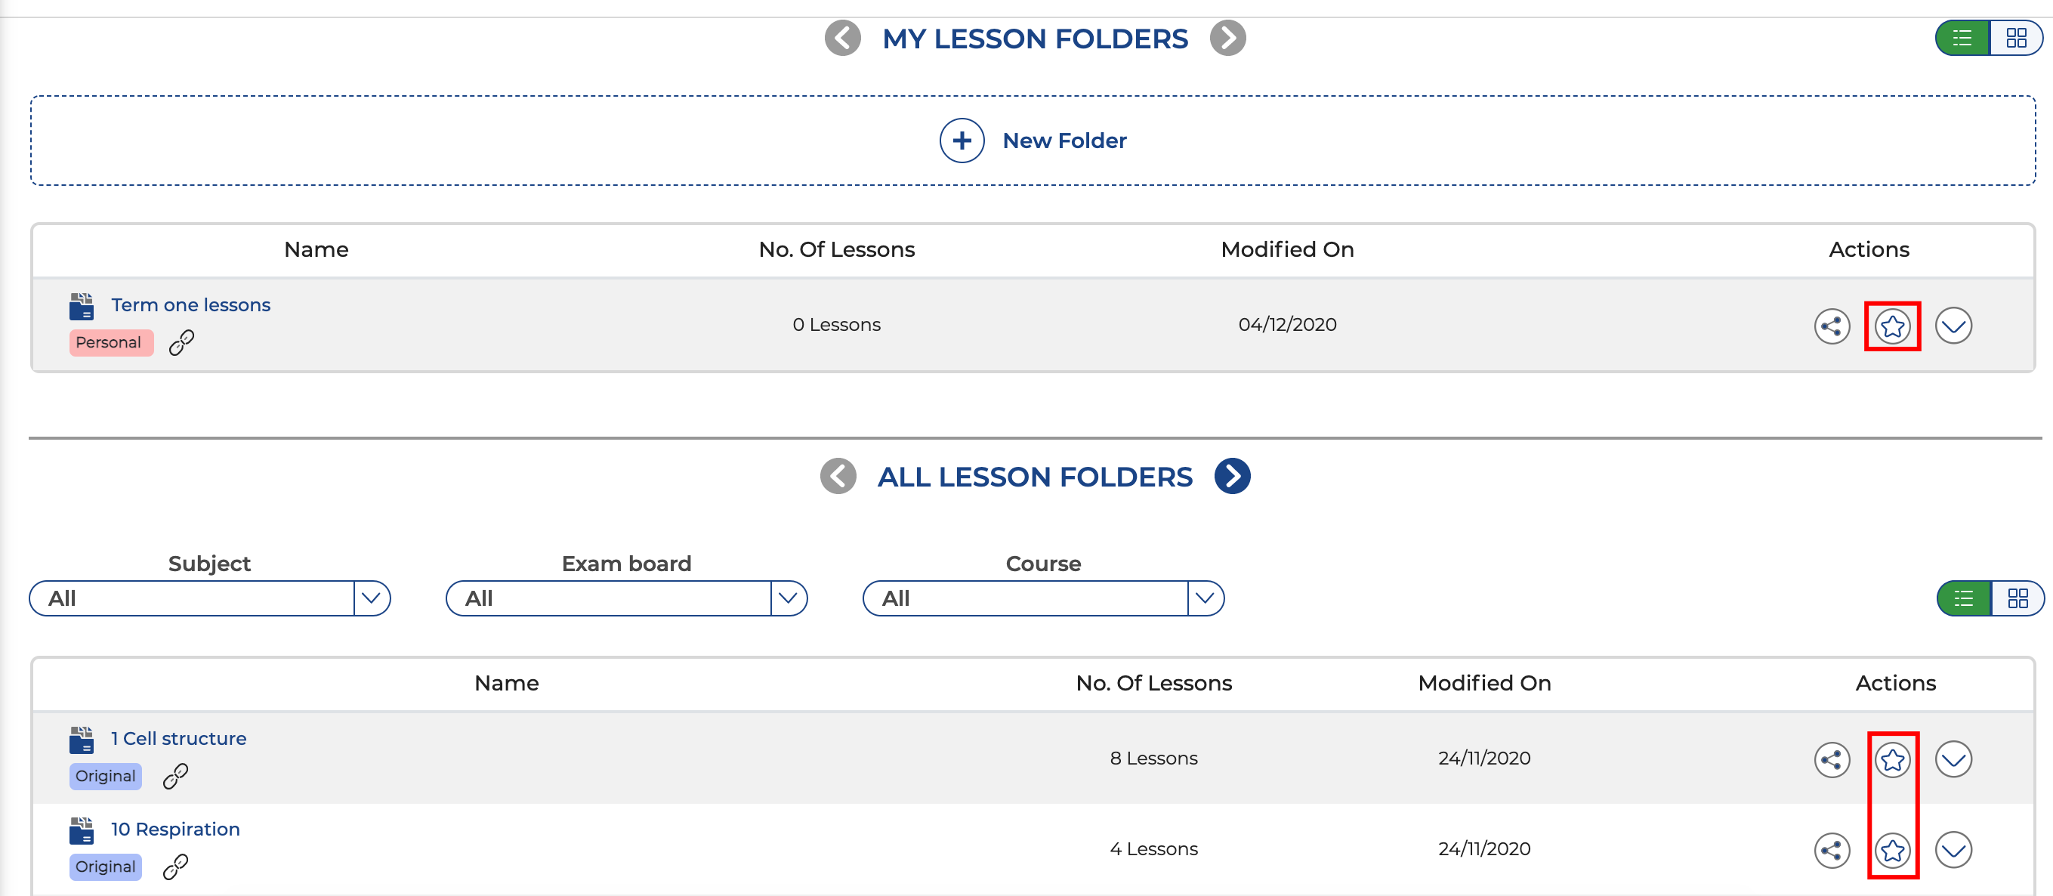Click previous arrow beside My Lesson Folders
Image resolution: width=2053 pixels, height=896 pixels.
click(x=842, y=39)
